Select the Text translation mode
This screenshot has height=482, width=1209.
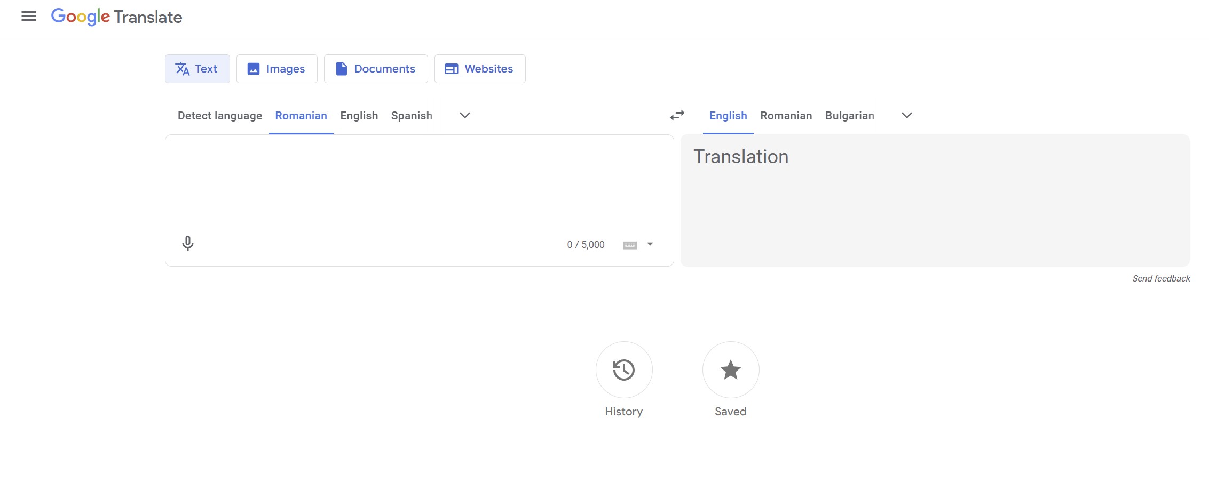197,69
